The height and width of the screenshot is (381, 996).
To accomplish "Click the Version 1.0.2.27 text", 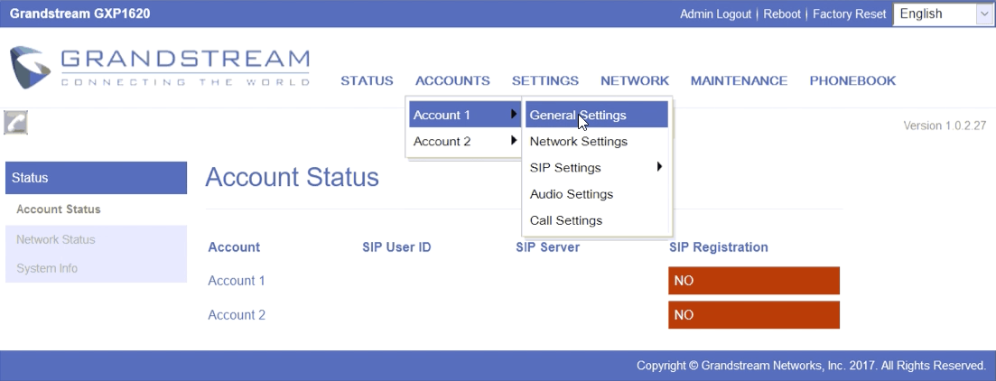I will pyautogui.click(x=945, y=125).
